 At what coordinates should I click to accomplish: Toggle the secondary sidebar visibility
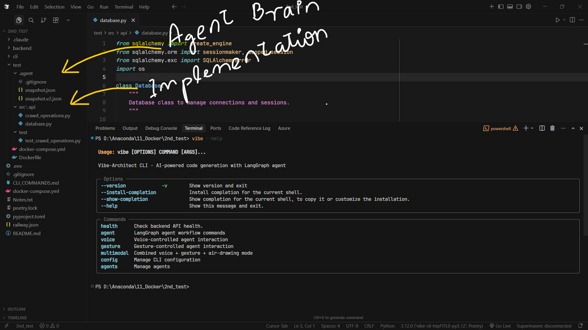pyautogui.click(x=519, y=7)
